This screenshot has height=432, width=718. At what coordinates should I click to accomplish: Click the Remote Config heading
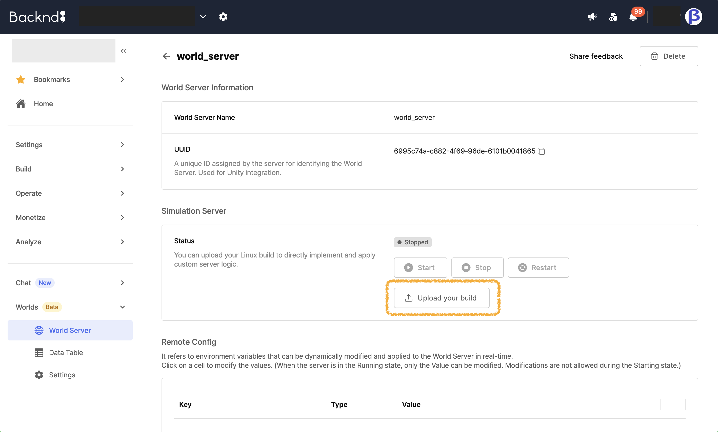(x=189, y=342)
